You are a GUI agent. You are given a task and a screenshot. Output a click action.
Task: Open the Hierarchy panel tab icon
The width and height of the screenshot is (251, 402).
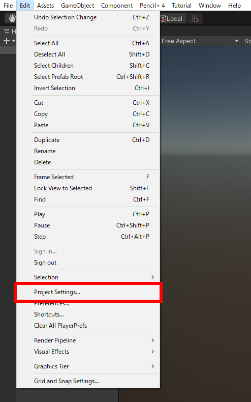click(x=7, y=31)
